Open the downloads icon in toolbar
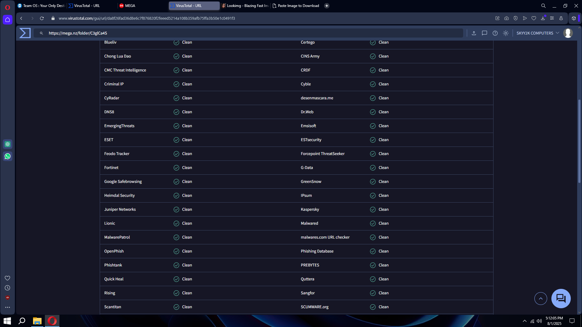Screen dimensions: 582x327 (543, 18)
